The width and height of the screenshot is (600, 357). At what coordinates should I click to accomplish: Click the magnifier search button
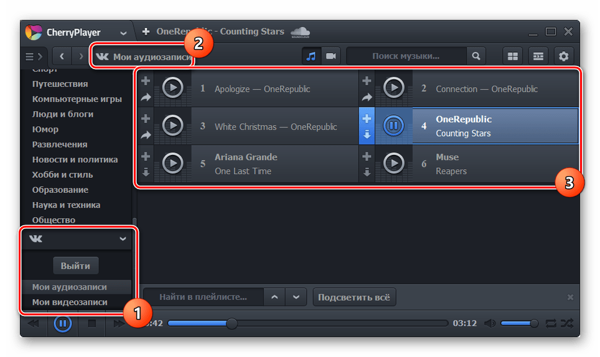click(x=476, y=56)
